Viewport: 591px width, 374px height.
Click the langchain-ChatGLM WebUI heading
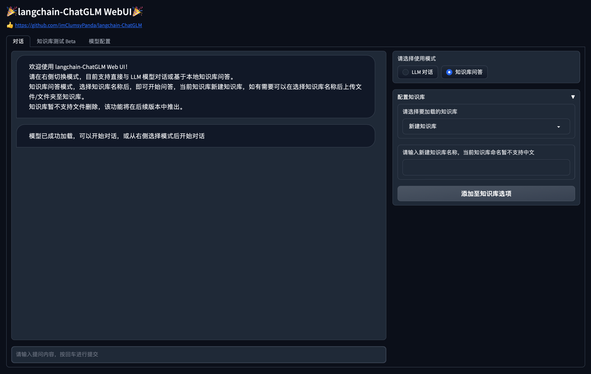pyautogui.click(x=75, y=12)
